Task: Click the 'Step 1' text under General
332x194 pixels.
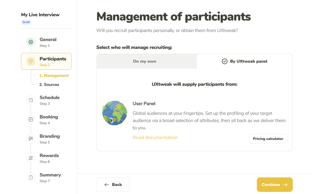Action: pos(45,46)
